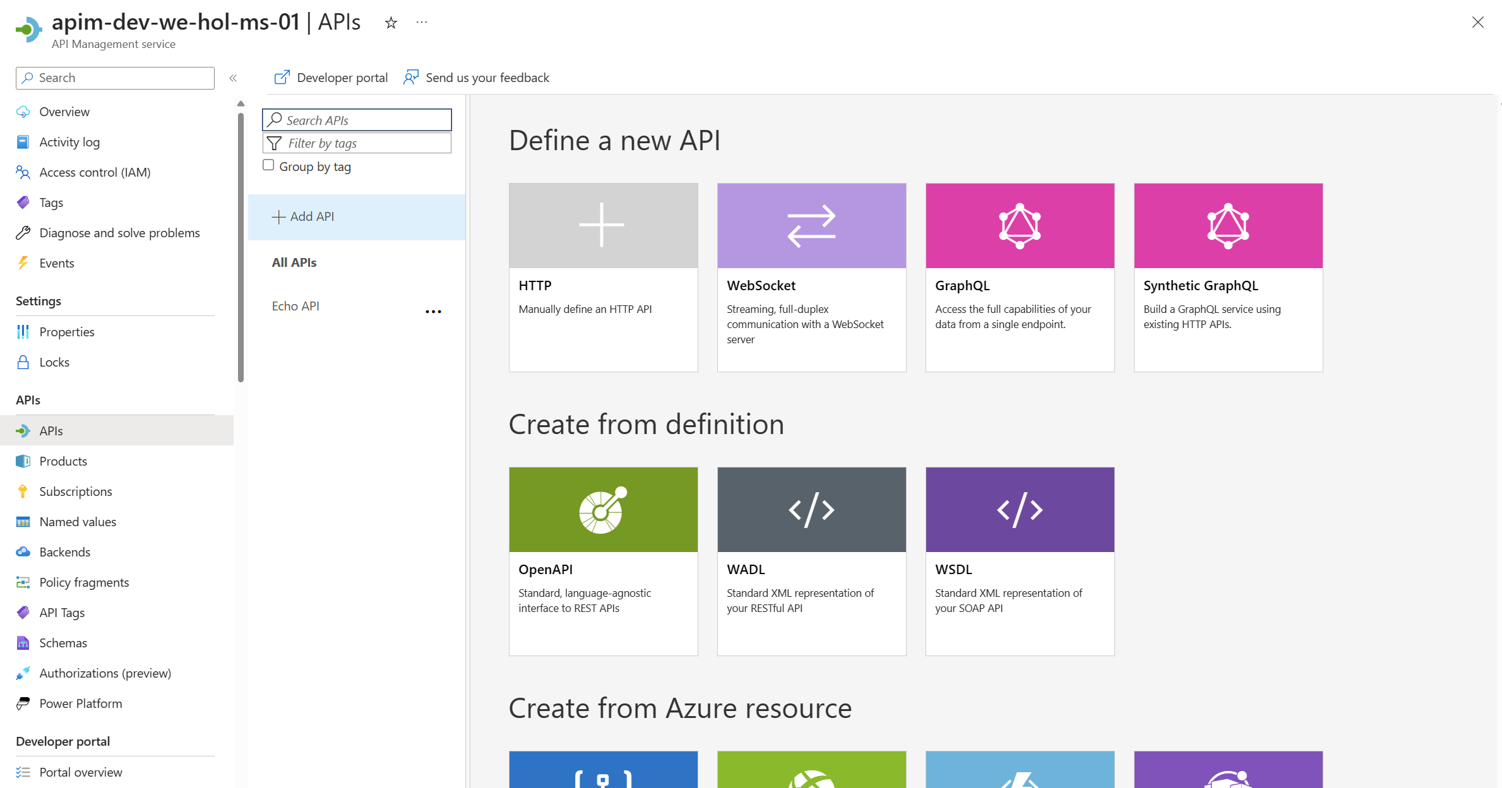
Task: Choose the HTTP API tile
Action: pyautogui.click(x=603, y=278)
